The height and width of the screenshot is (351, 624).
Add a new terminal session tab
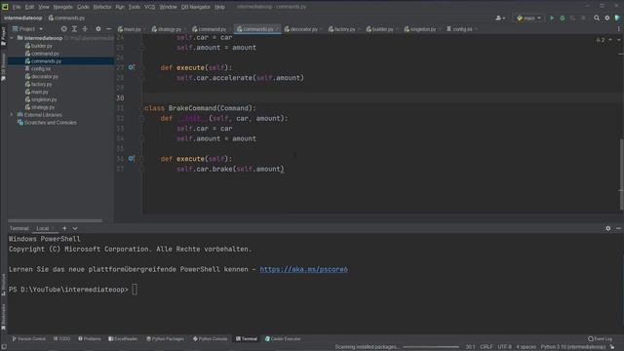coord(64,228)
